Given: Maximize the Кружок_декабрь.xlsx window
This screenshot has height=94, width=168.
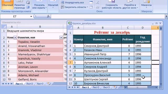Looking at the screenshot, I should point(156,23).
